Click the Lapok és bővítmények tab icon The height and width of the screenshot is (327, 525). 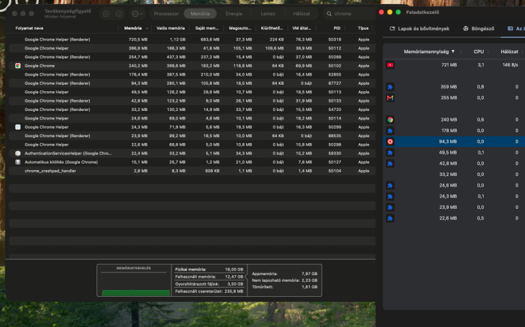392,29
